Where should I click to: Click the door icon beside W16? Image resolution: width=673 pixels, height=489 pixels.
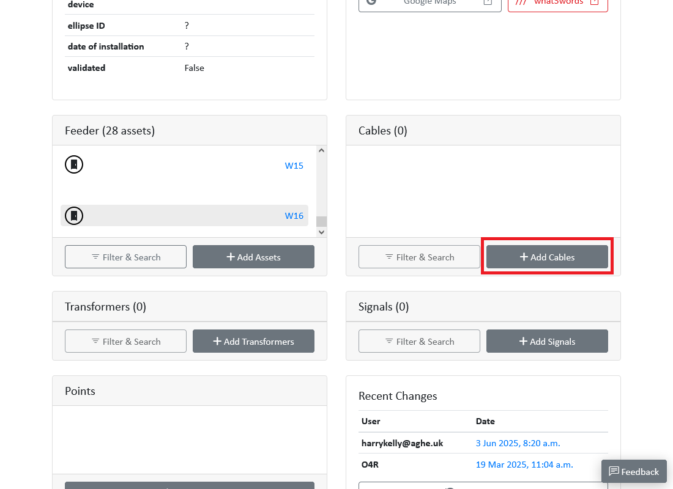click(74, 215)
